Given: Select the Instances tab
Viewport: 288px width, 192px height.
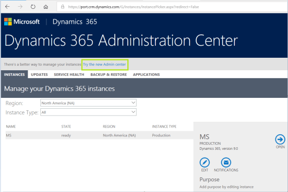Looking at the screenshot, I should (x=14, y=74).
